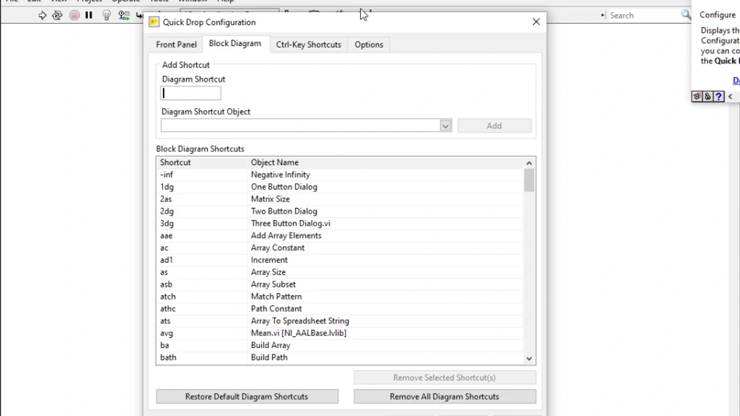Switch to the Front Panel tab
The width and height of the screenshot is (740, 416).
[176, 44]
